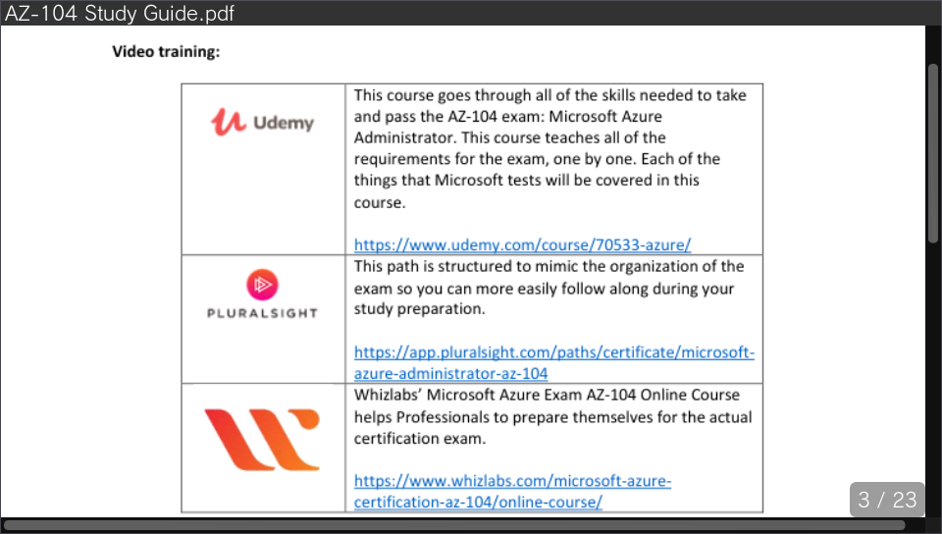The height and width of the screenshot is (534, 942).
Task: Open the Whizlabs online course link
Action: point(512,492)
